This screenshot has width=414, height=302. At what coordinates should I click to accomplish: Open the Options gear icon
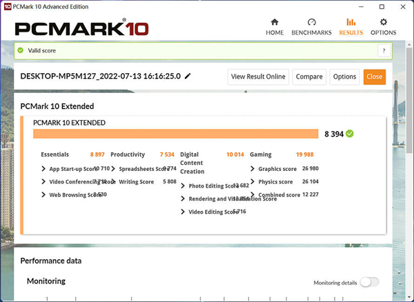pyautogui.click(x=384, y=22)
